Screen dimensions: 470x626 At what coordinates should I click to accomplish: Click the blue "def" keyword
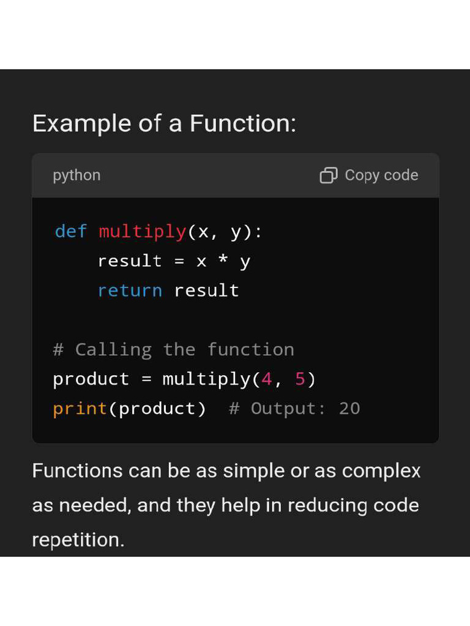tap(70, 232)
